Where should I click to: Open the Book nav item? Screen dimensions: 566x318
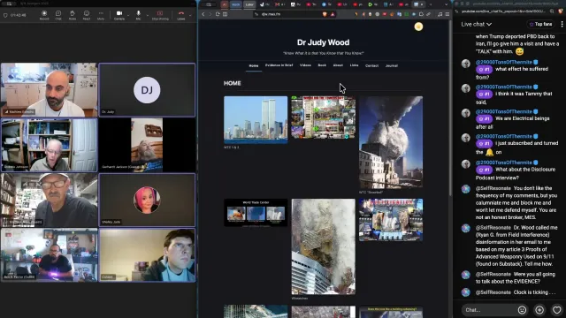pos(322,65)
